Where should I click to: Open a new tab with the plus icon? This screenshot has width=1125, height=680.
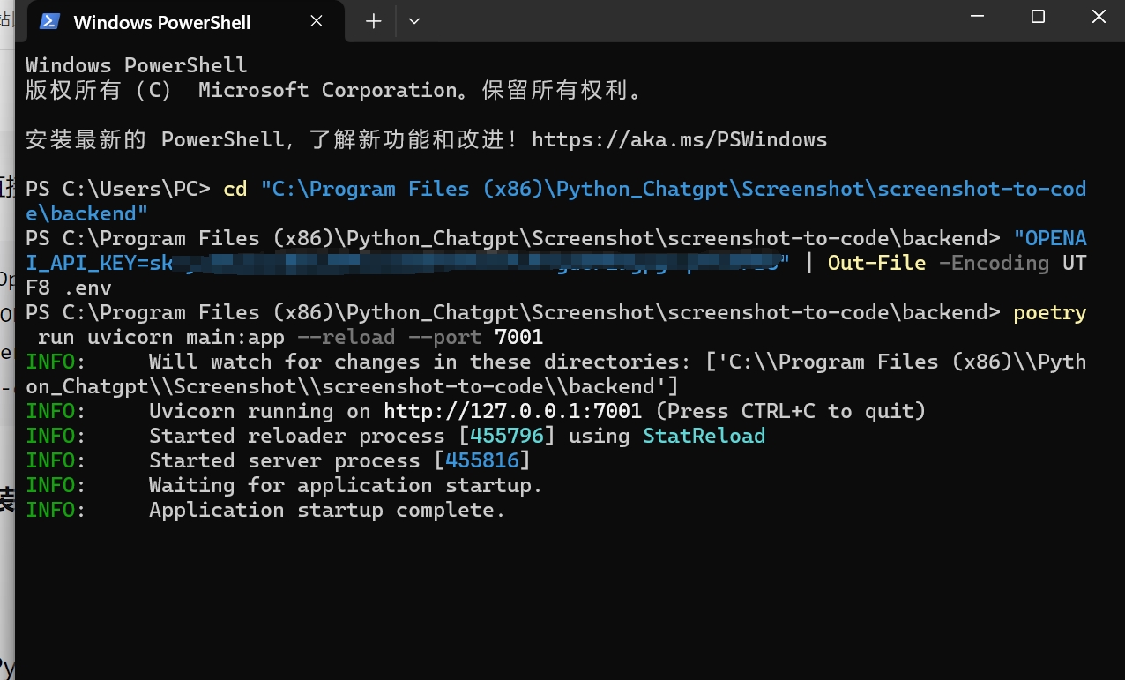pyautogui.click(x=371, y=21)
